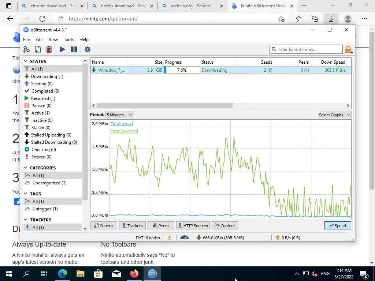Image resolution: width=375 pixels, height=281 pixels.
Task: Toggle the Speed graph button
Action: click(x=338, y=225)
